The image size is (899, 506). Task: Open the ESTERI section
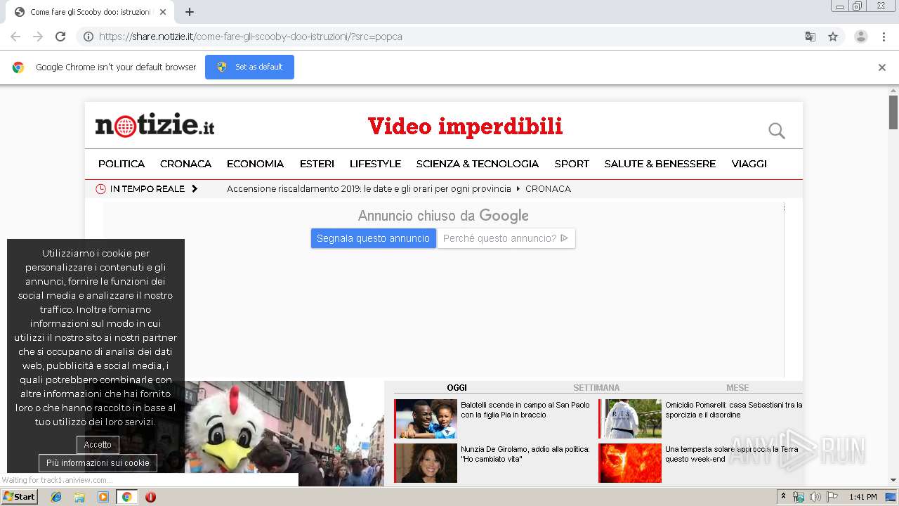[x=317, y=164]
